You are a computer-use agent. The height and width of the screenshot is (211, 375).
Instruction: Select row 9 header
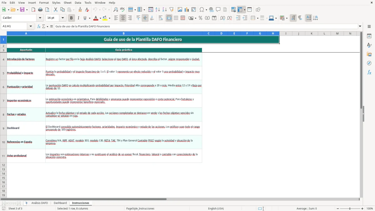(x=3, y=128)
